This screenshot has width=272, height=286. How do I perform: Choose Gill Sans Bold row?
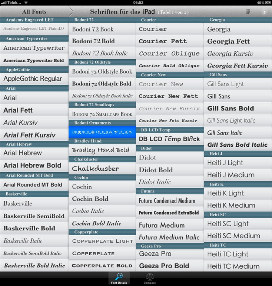point(238,108)
